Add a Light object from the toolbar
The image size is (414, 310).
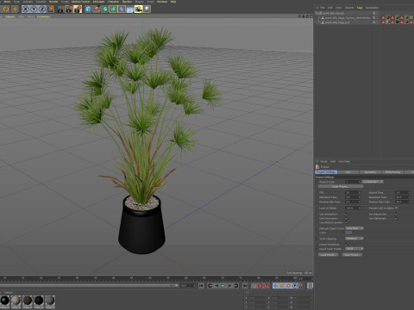[147, 9]
